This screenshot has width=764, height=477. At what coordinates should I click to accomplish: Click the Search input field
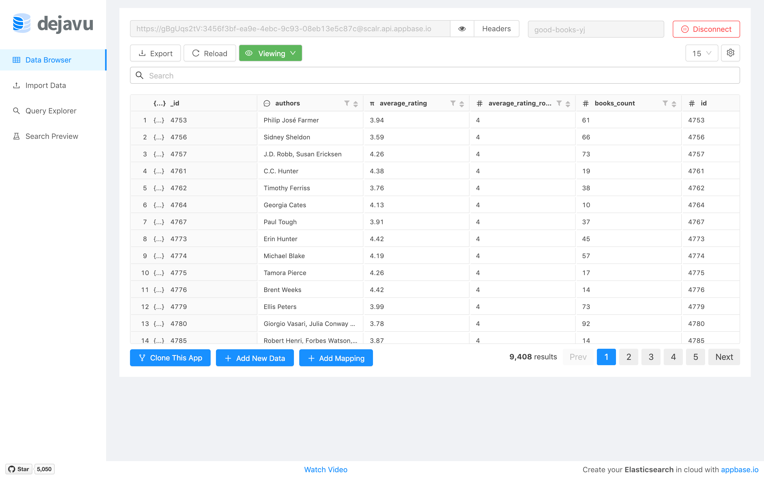click(x=435, y=76)
